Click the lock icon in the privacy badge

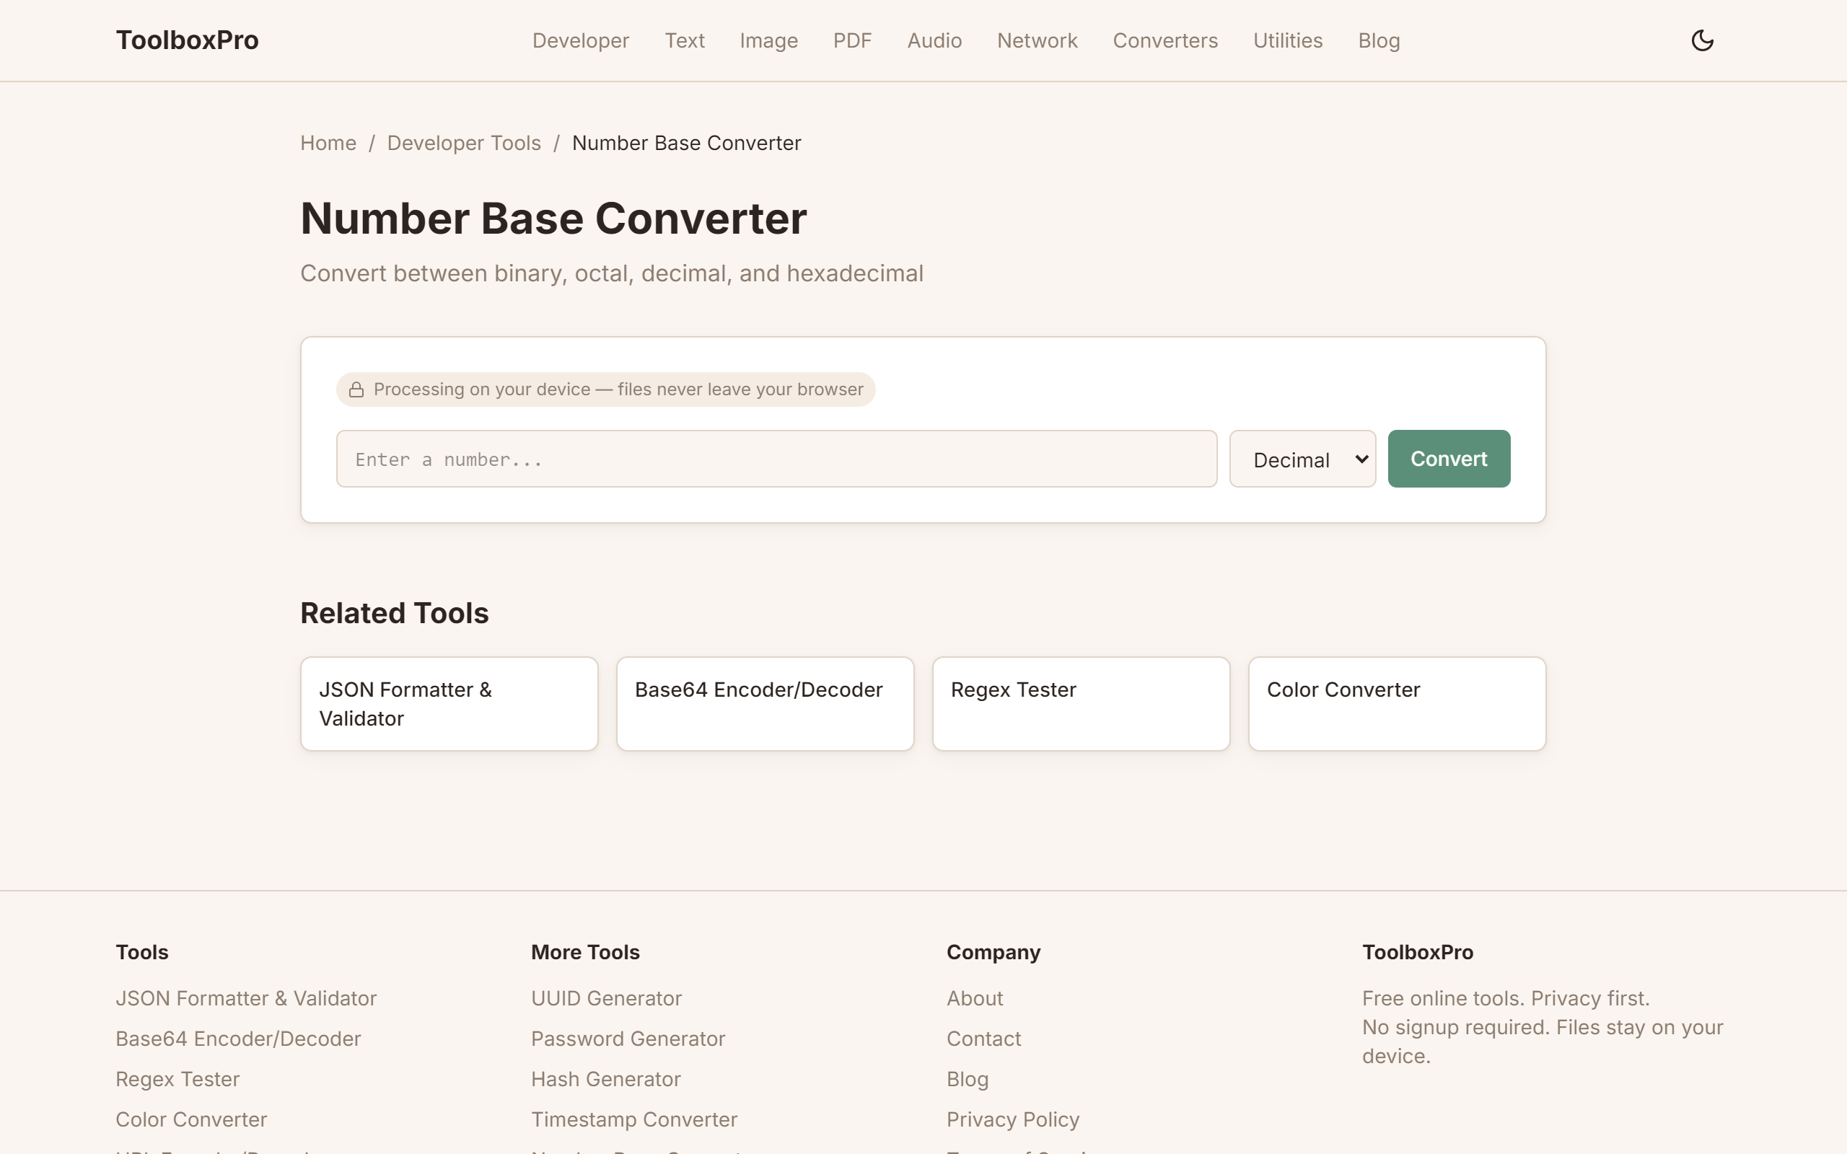coord(356,390)
